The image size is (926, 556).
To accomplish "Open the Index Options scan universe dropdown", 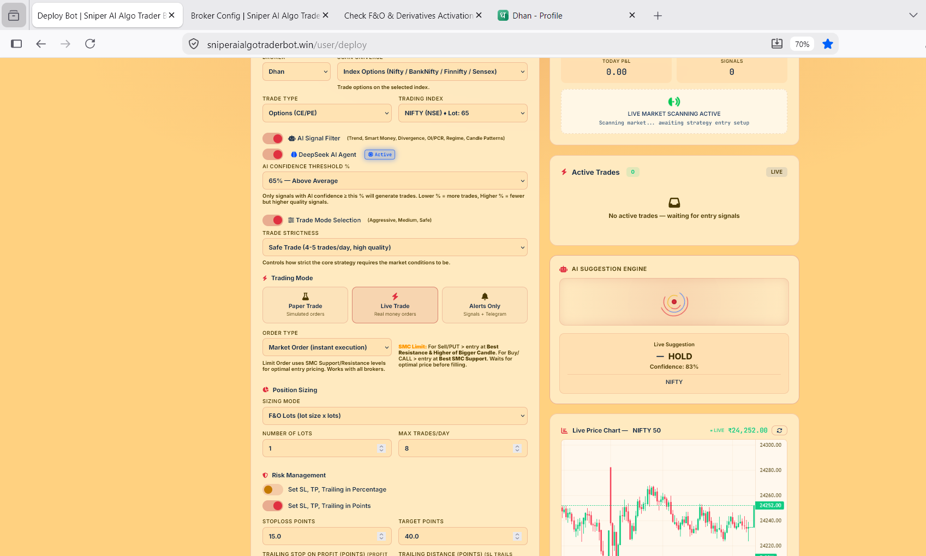I will pyautogui.click(x=432, y=72).
